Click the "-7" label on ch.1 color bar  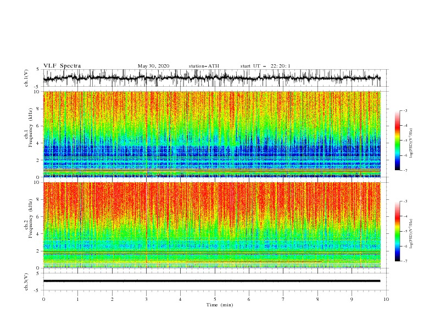(x=405, y=170)
